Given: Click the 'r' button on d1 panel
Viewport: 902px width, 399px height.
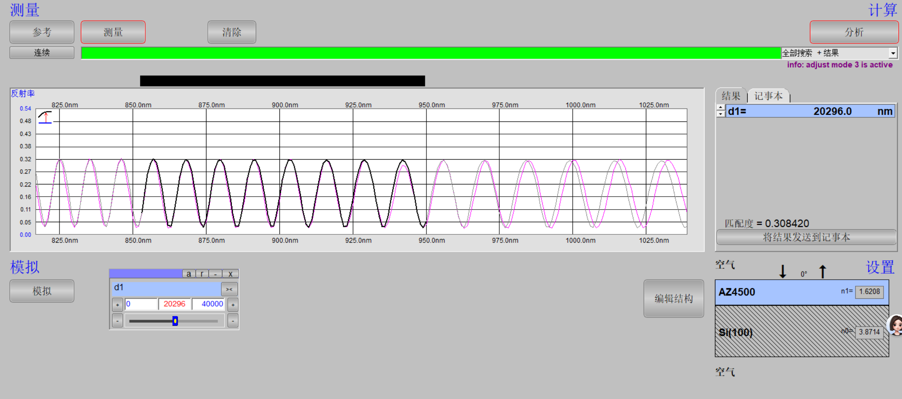Looking at the screenshot, I should (x=202, y=274).
